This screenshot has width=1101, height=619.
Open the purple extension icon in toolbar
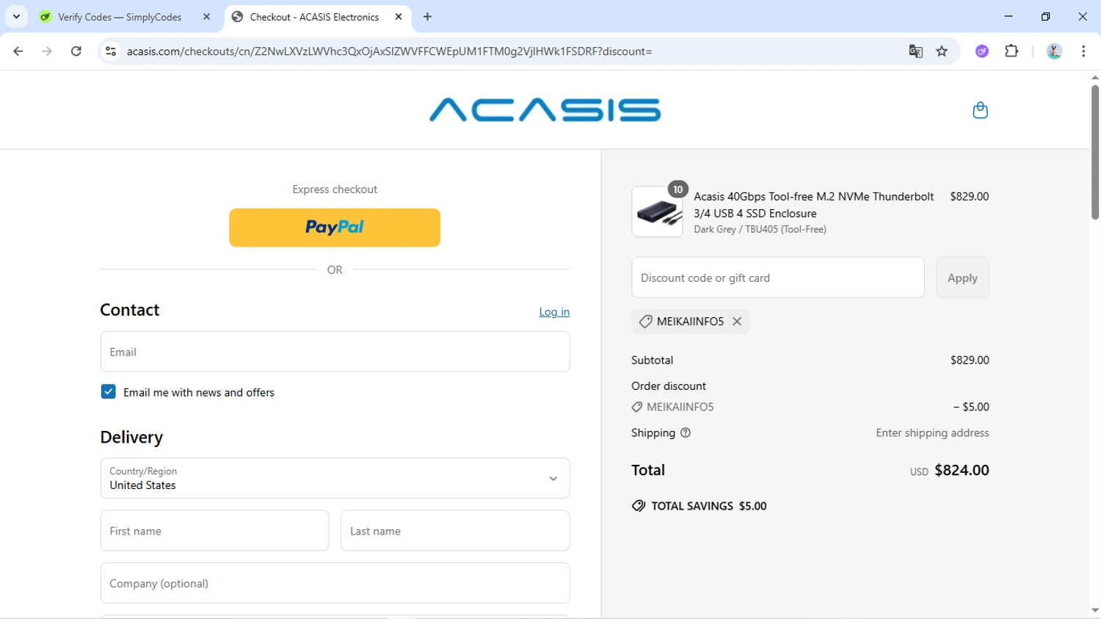982,51
